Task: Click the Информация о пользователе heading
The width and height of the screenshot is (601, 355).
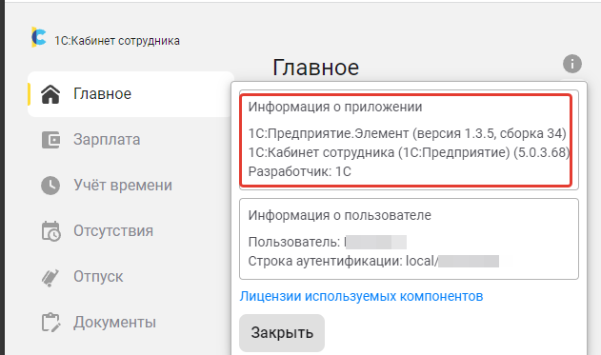Action: tap(340, 215)
